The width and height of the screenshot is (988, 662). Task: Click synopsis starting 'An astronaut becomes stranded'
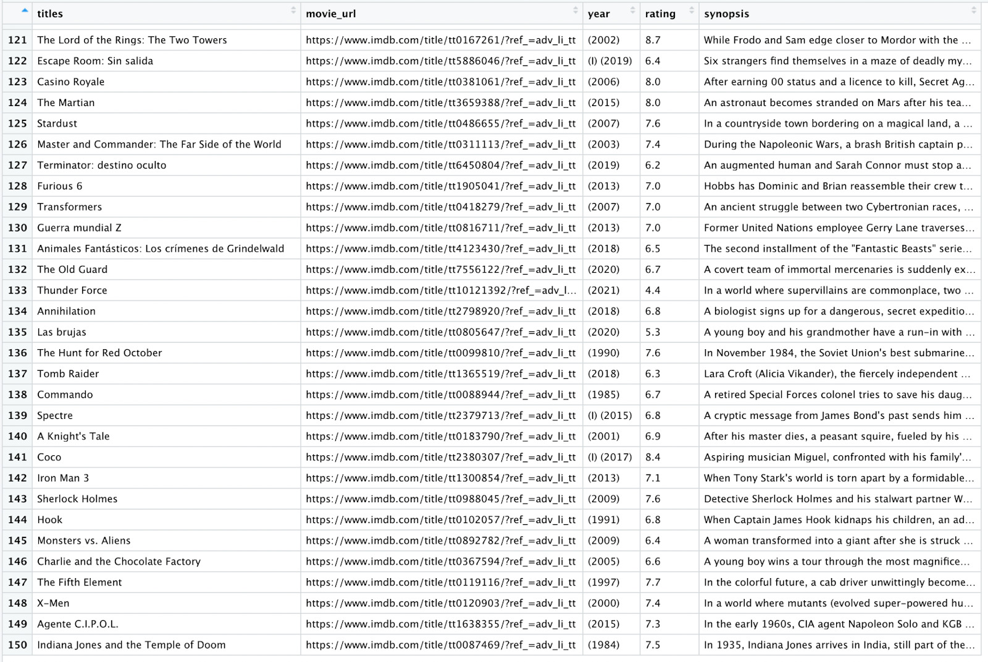pos(839,103)
